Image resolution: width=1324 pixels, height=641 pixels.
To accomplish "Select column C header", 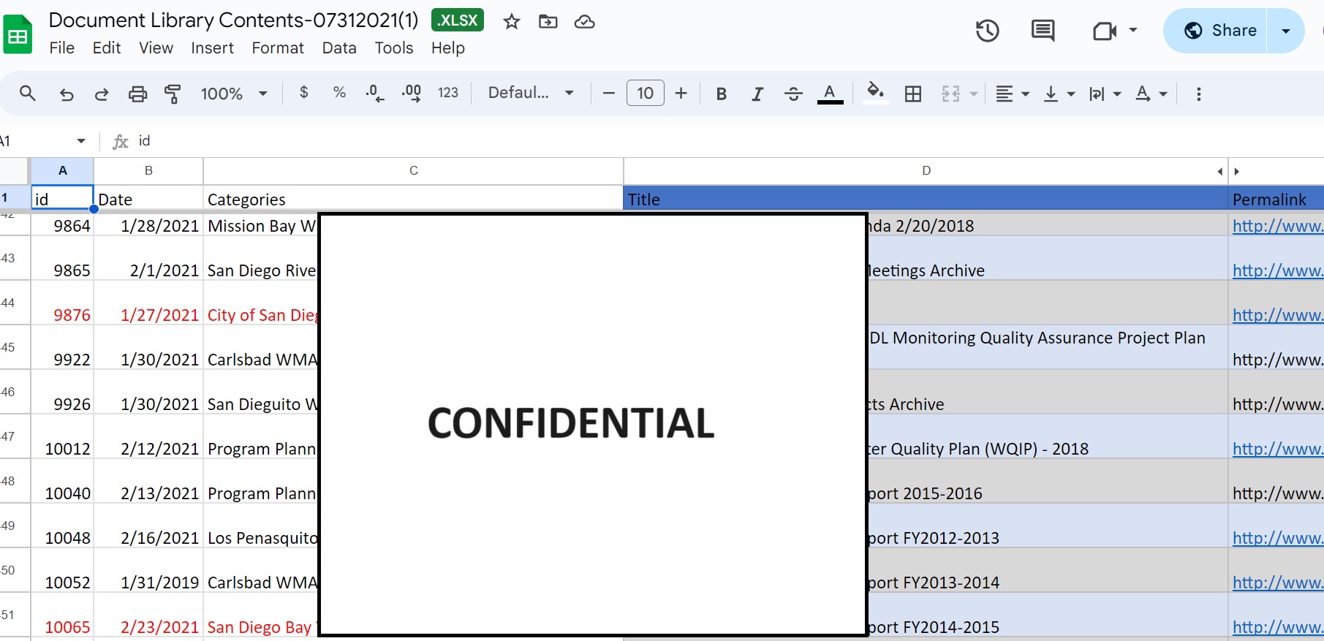I will coord(413,171).
